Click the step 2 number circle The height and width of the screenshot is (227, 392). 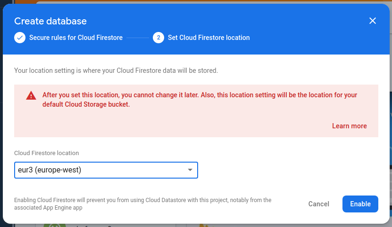point(158,38)
